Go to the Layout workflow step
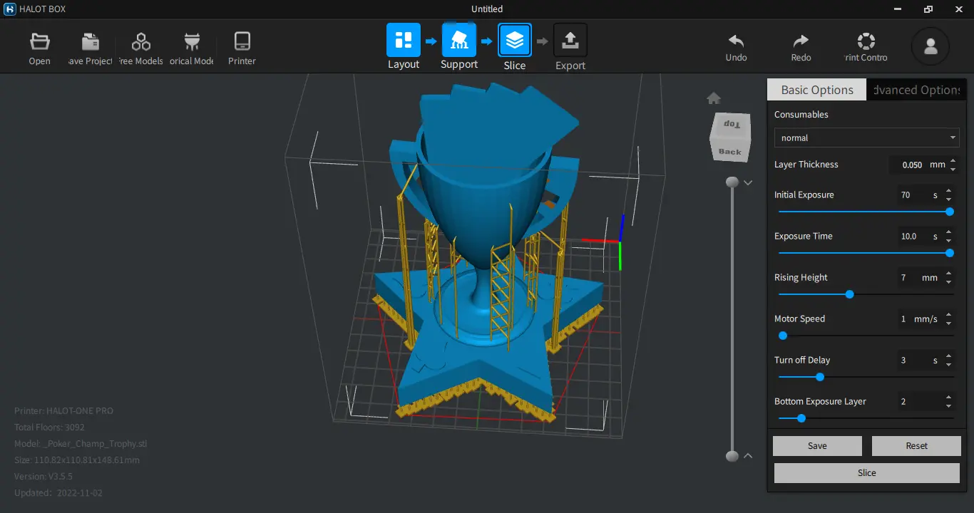Image resolution: width=974 pixels, height=513 pixels. tap(404, 40)
